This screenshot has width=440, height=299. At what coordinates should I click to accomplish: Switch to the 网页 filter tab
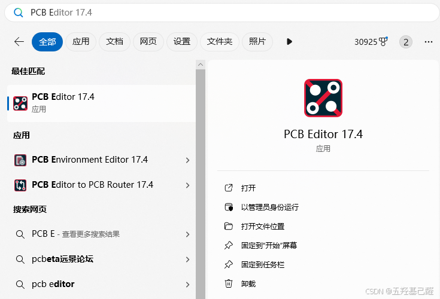(x=148, y=42)
